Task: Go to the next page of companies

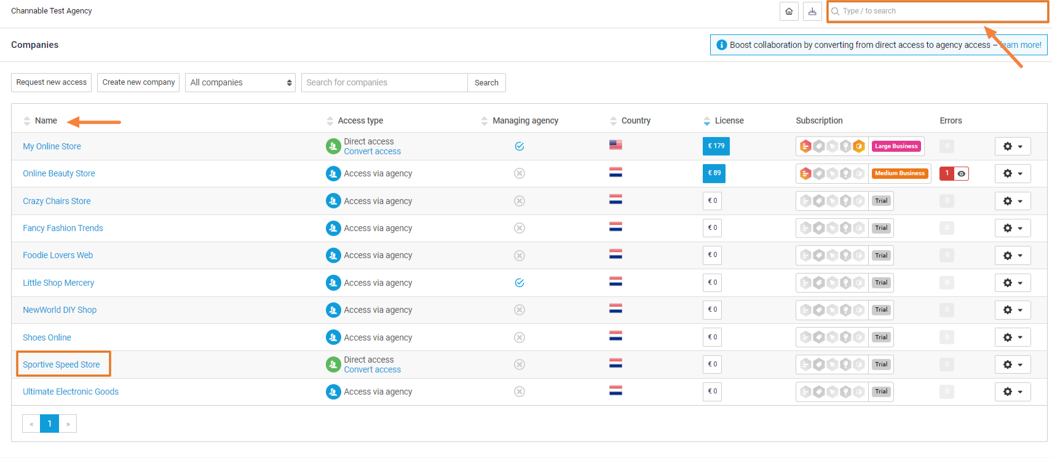Action: 68,424
